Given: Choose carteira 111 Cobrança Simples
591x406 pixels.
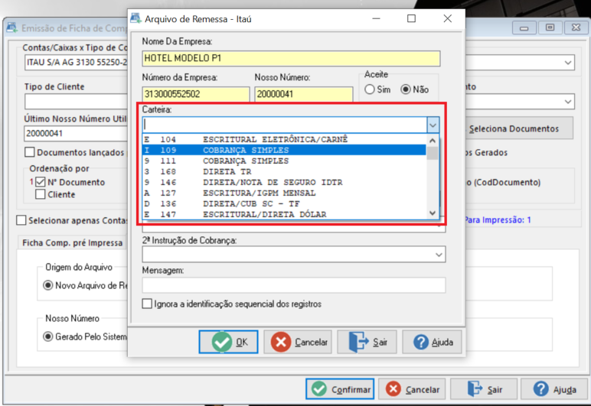Looking at the screenshot, I should pos(284,161).
